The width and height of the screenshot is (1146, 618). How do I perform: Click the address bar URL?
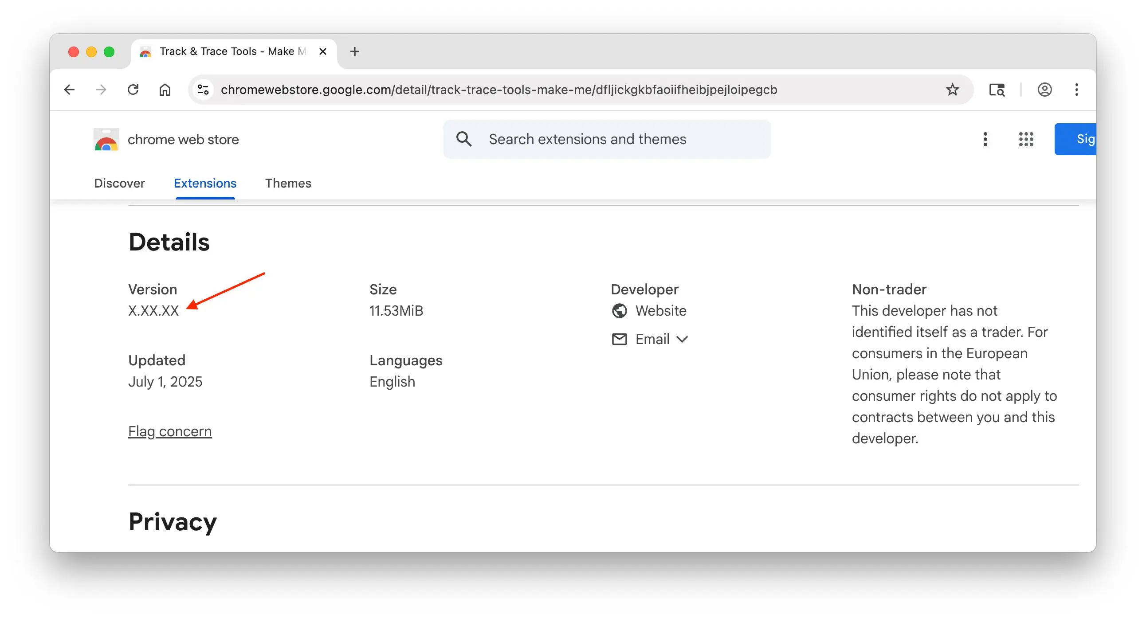(x=498, y=90)
